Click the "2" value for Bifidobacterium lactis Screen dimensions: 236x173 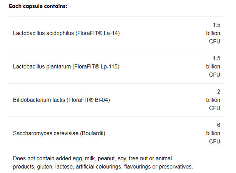pyautogui.click(x=219, y=92)
